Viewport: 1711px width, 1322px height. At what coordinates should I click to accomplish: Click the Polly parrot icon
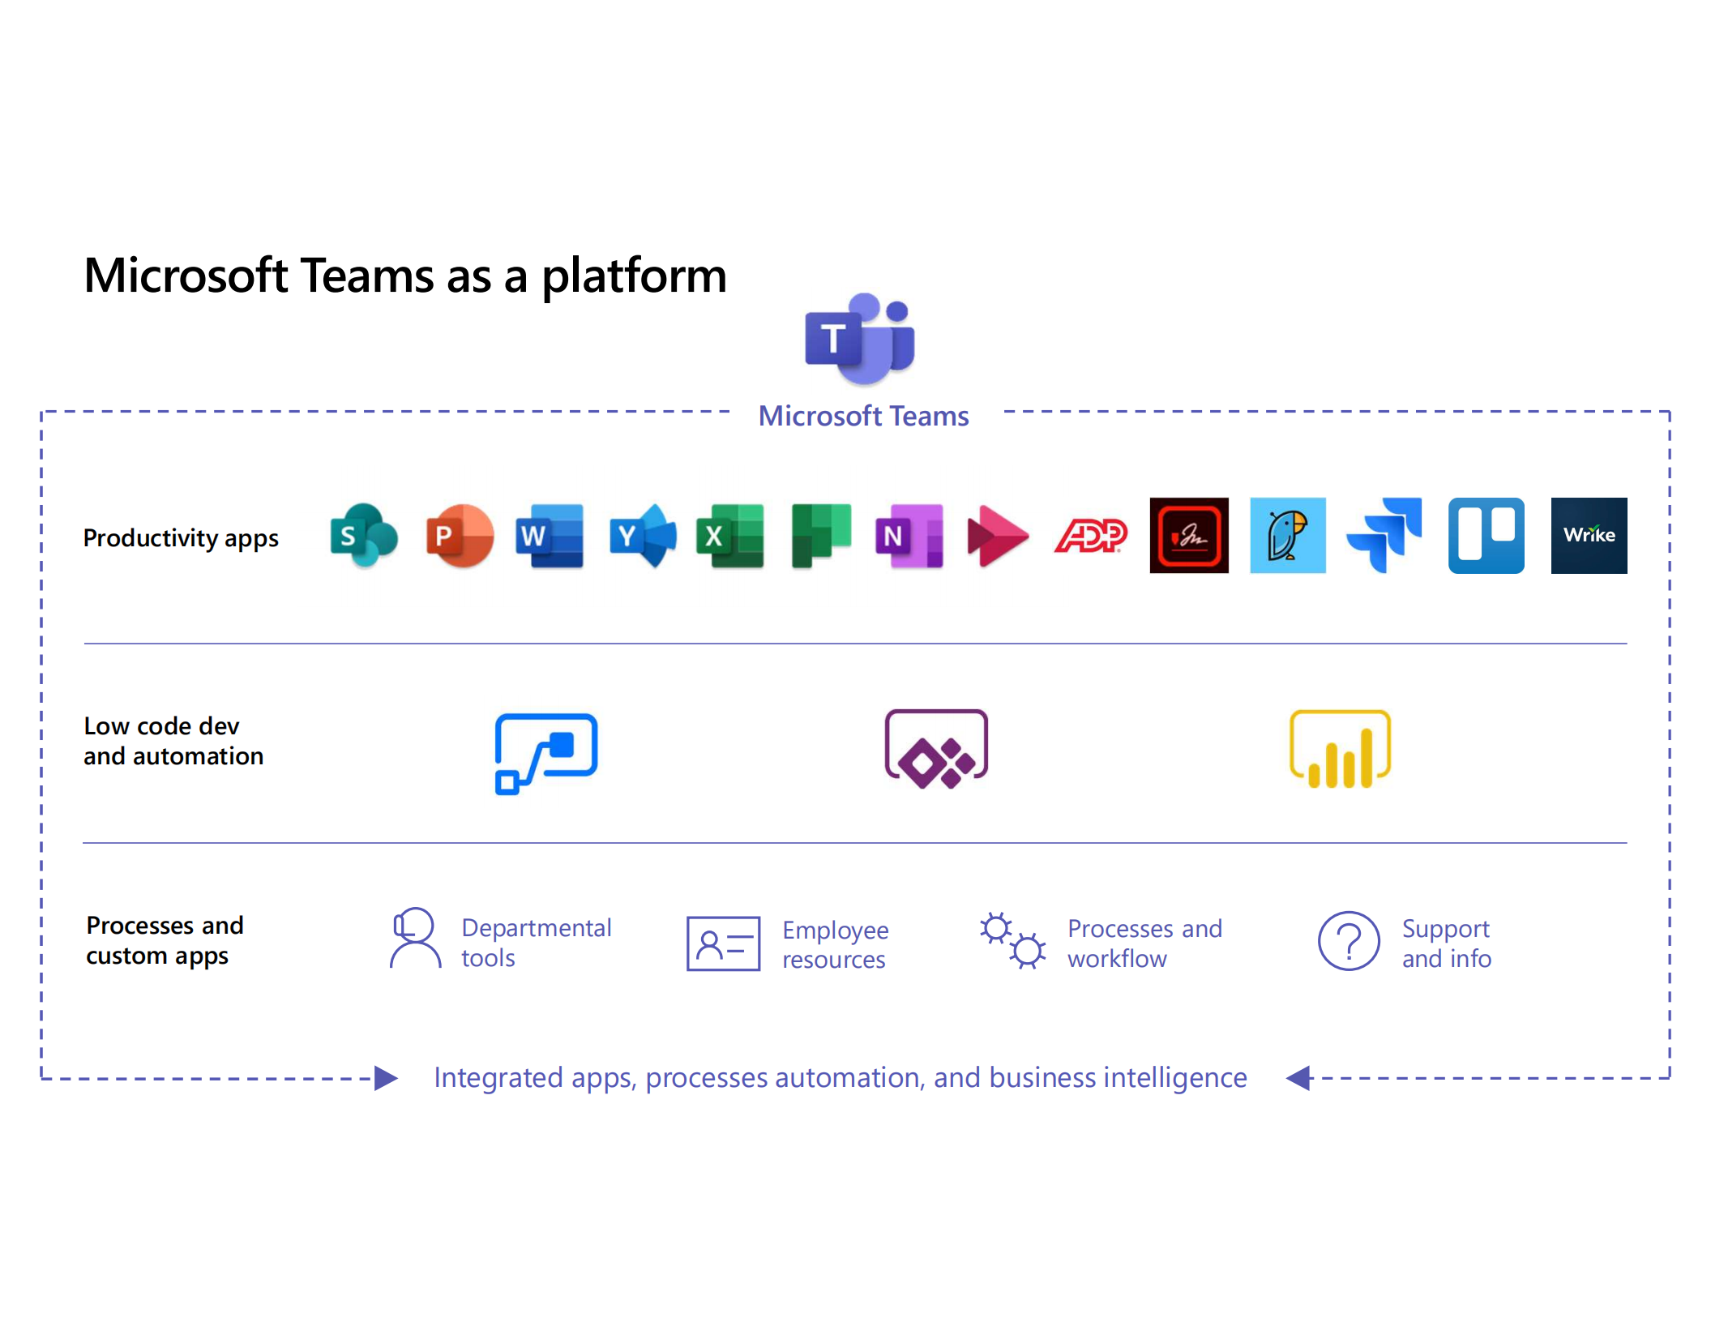click(1288, 536)
